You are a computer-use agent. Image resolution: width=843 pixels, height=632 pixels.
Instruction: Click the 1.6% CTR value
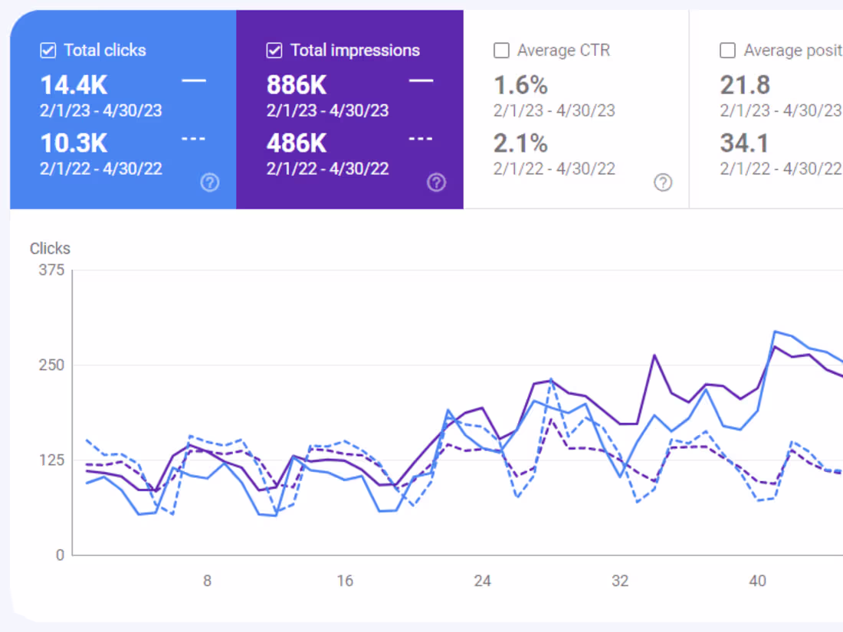[522, 85]
